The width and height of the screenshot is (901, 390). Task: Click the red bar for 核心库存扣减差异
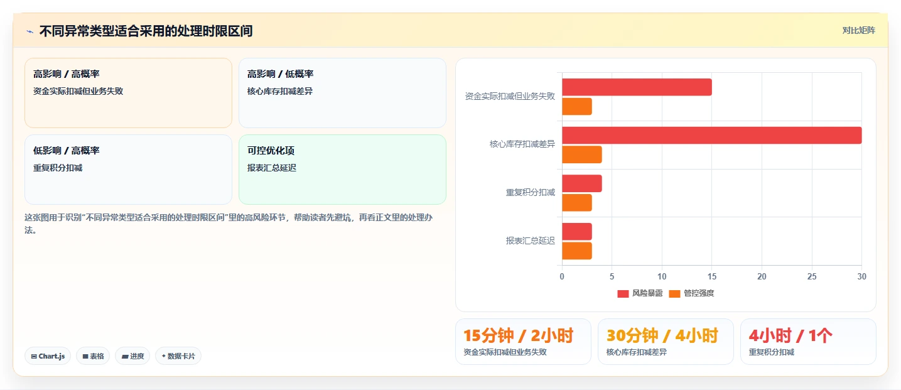click(x=711, y=136)
